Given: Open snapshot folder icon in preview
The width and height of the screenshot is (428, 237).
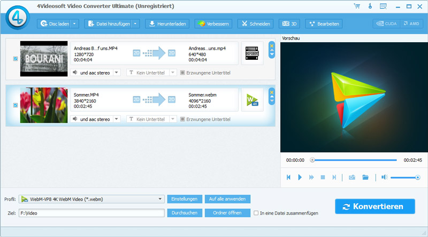Looking at the screenshot, I should [366, 177].
